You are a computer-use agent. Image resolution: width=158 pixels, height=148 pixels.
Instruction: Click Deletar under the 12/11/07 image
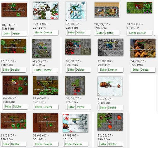coord(48,33)
